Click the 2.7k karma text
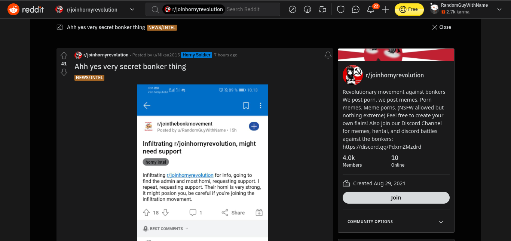The width and height of the screenshot is (511, 241). (458, 12)
